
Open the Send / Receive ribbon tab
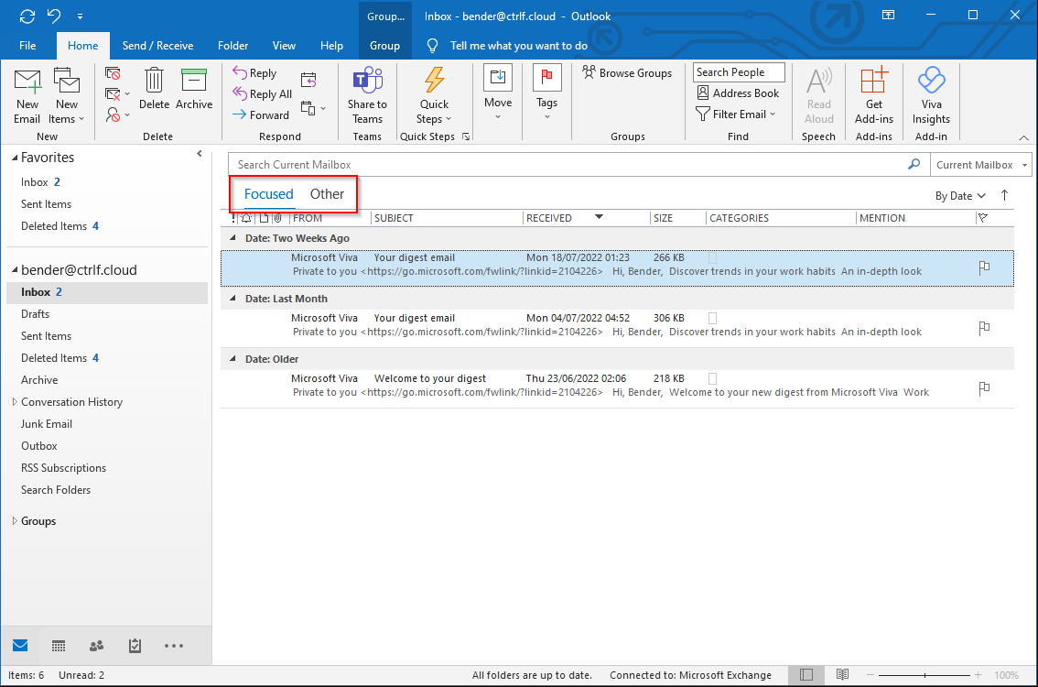pyautogui.click(x=157, y=46)
